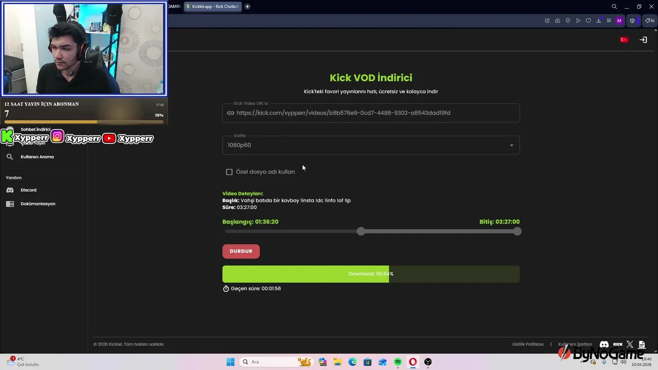The height and width of the screenshot is (370, 658).
Task: Click the Geçen süre: 00:01:56 text
Action: coord(255,289)
